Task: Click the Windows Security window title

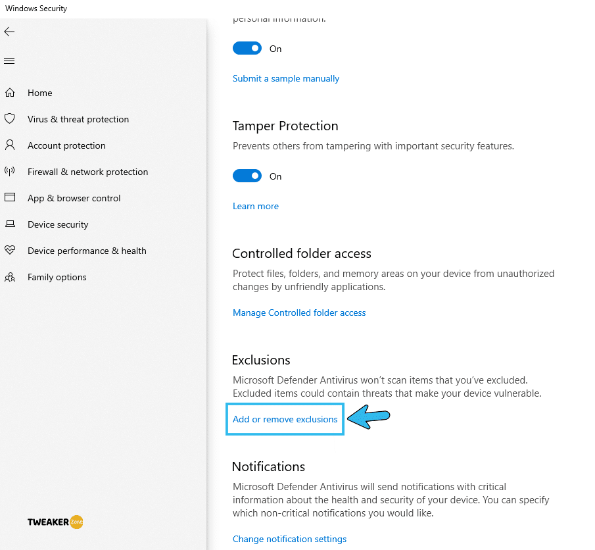Action: (x=36, y=9)
